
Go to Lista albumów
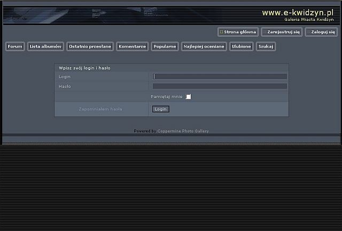click(x=45, y=47)
